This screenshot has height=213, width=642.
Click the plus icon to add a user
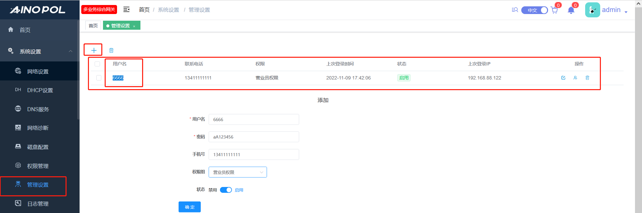tap(94, 50)
